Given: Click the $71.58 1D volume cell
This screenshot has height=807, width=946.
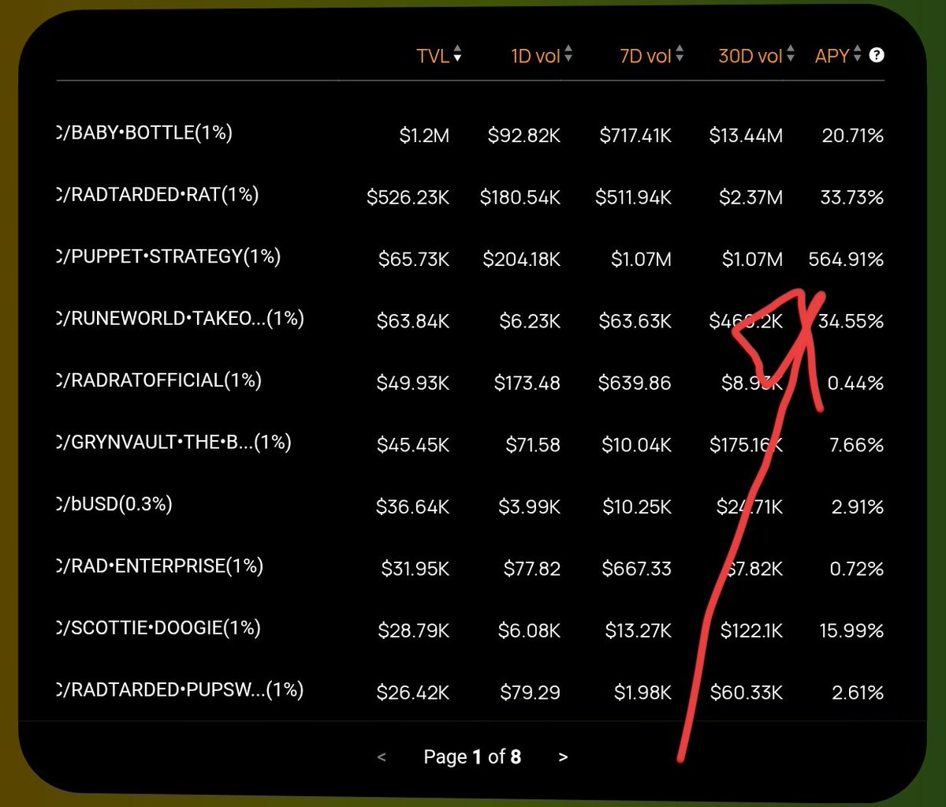Looking at the screenshot, I should [x=533, y=445].
